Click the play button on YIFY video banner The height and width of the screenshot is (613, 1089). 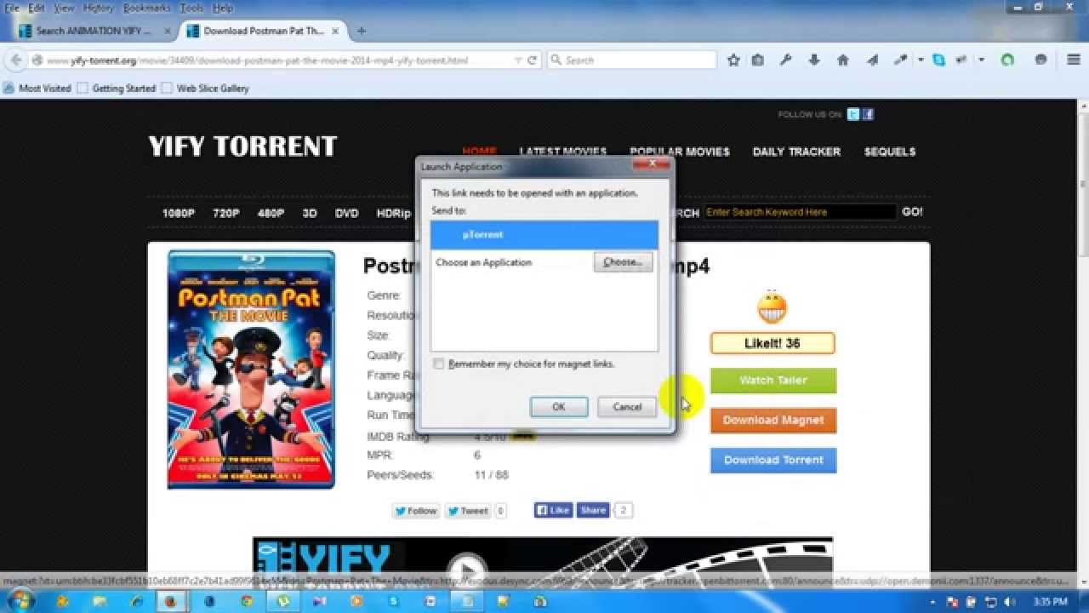[x=467, y=569]
